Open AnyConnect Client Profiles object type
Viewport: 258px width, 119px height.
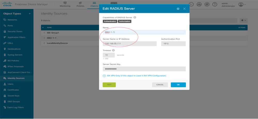pyautogui.click(x=20, y=72)
